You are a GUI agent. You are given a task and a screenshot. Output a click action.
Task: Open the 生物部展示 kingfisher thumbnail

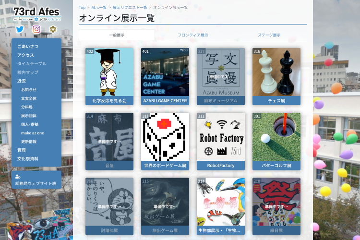[x=221, y=202]
